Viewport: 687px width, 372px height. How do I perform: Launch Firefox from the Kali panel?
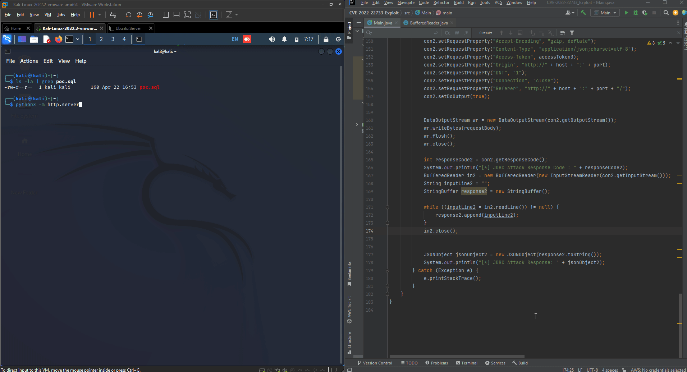coord(59,39)
